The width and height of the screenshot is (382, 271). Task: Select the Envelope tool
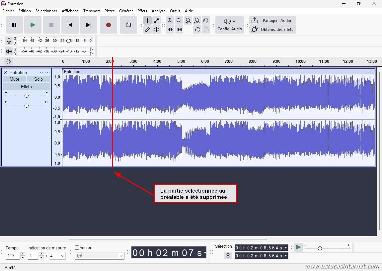click(156, 21)
